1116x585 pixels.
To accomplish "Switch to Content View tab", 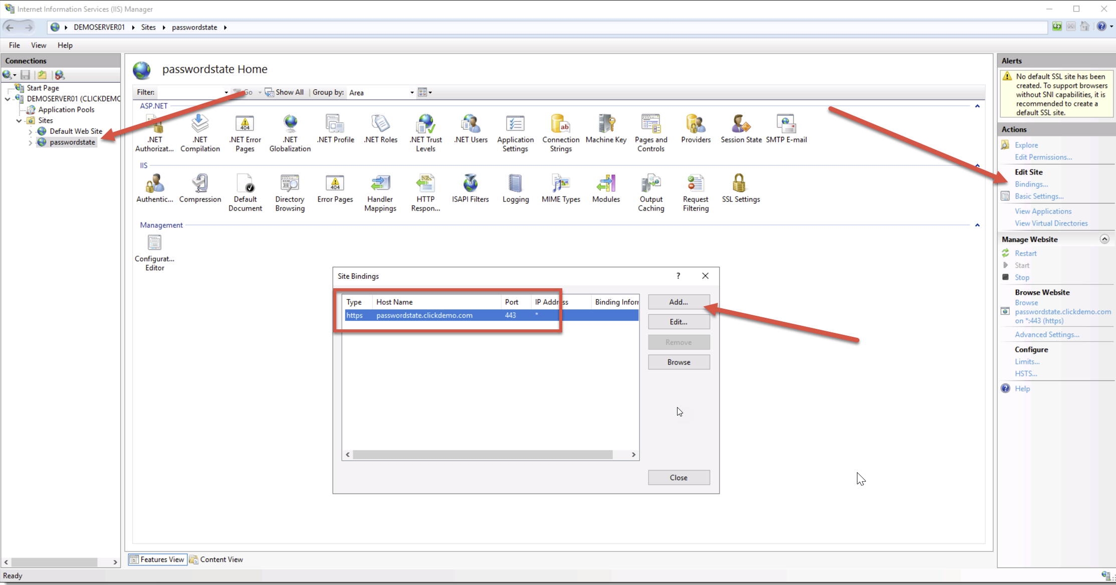I will tap(216, 559).
